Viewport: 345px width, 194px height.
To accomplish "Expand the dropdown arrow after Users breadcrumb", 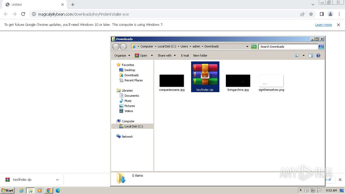I will coord(190,46).
